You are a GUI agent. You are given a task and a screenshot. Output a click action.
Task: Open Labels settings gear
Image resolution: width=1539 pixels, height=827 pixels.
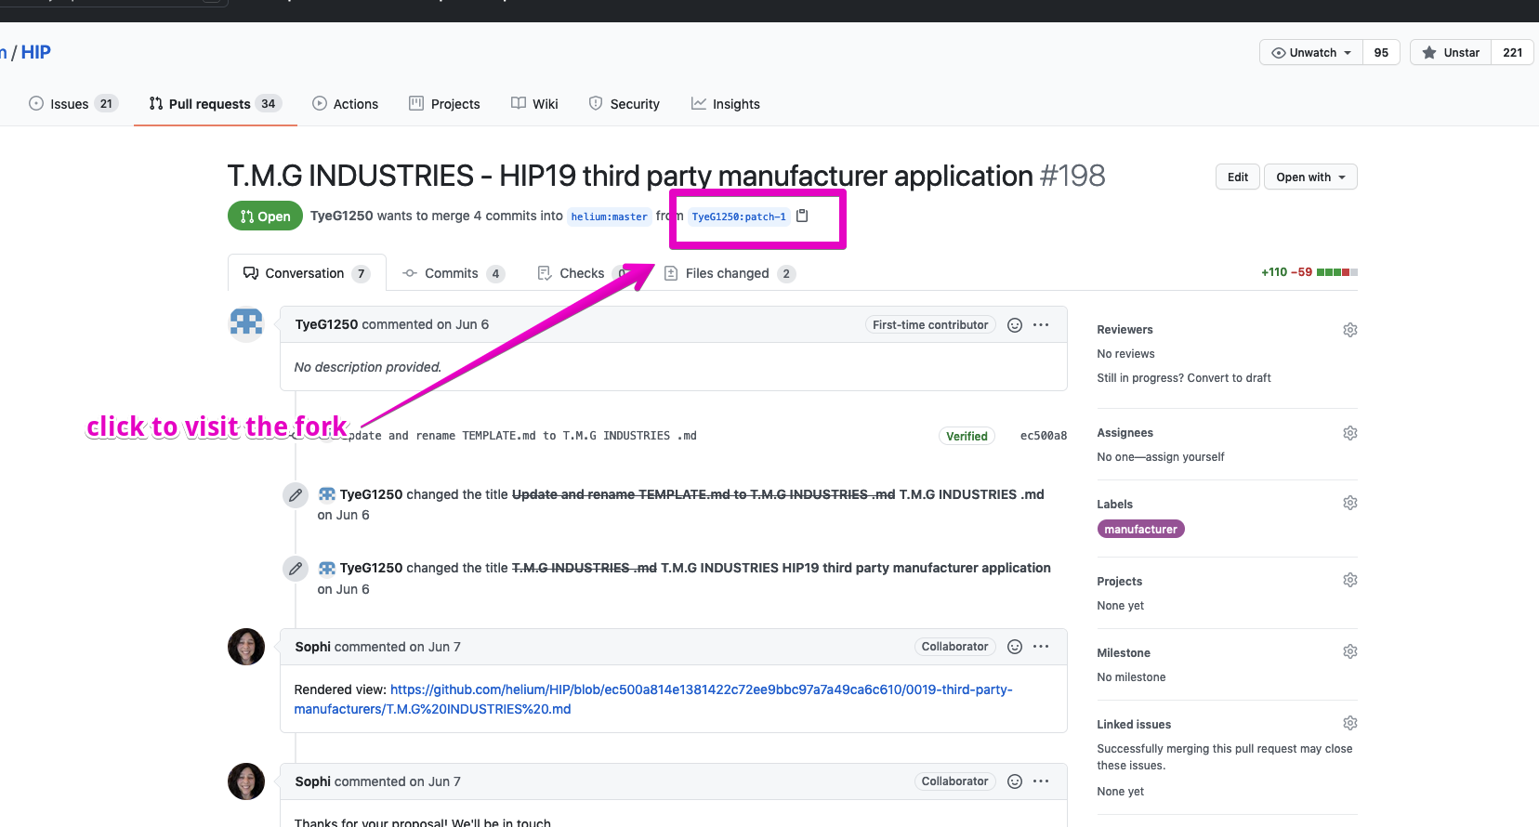(x=1350, y=503)
